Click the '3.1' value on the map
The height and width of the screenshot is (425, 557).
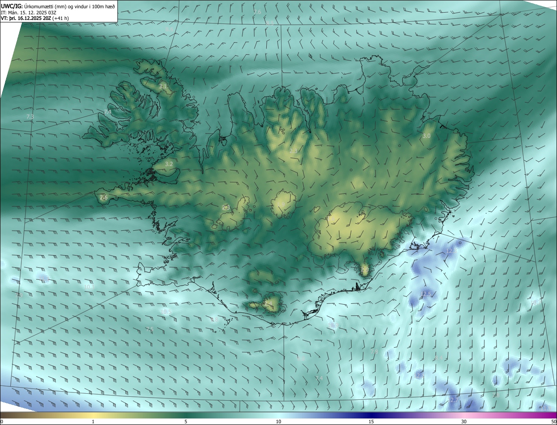pos(163,86)
